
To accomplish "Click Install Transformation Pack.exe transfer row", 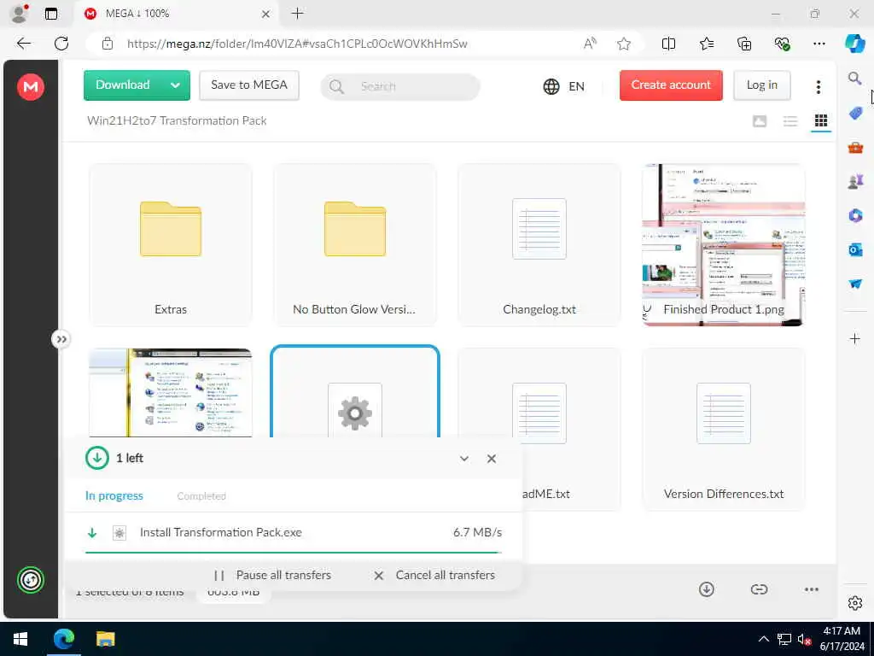I will (294, 533).
